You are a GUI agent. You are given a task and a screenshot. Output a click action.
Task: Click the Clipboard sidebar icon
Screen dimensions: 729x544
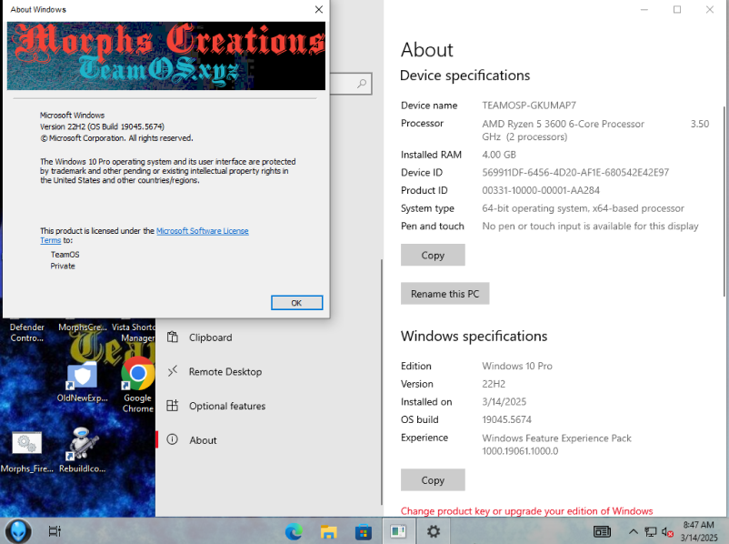click(173, 337)
